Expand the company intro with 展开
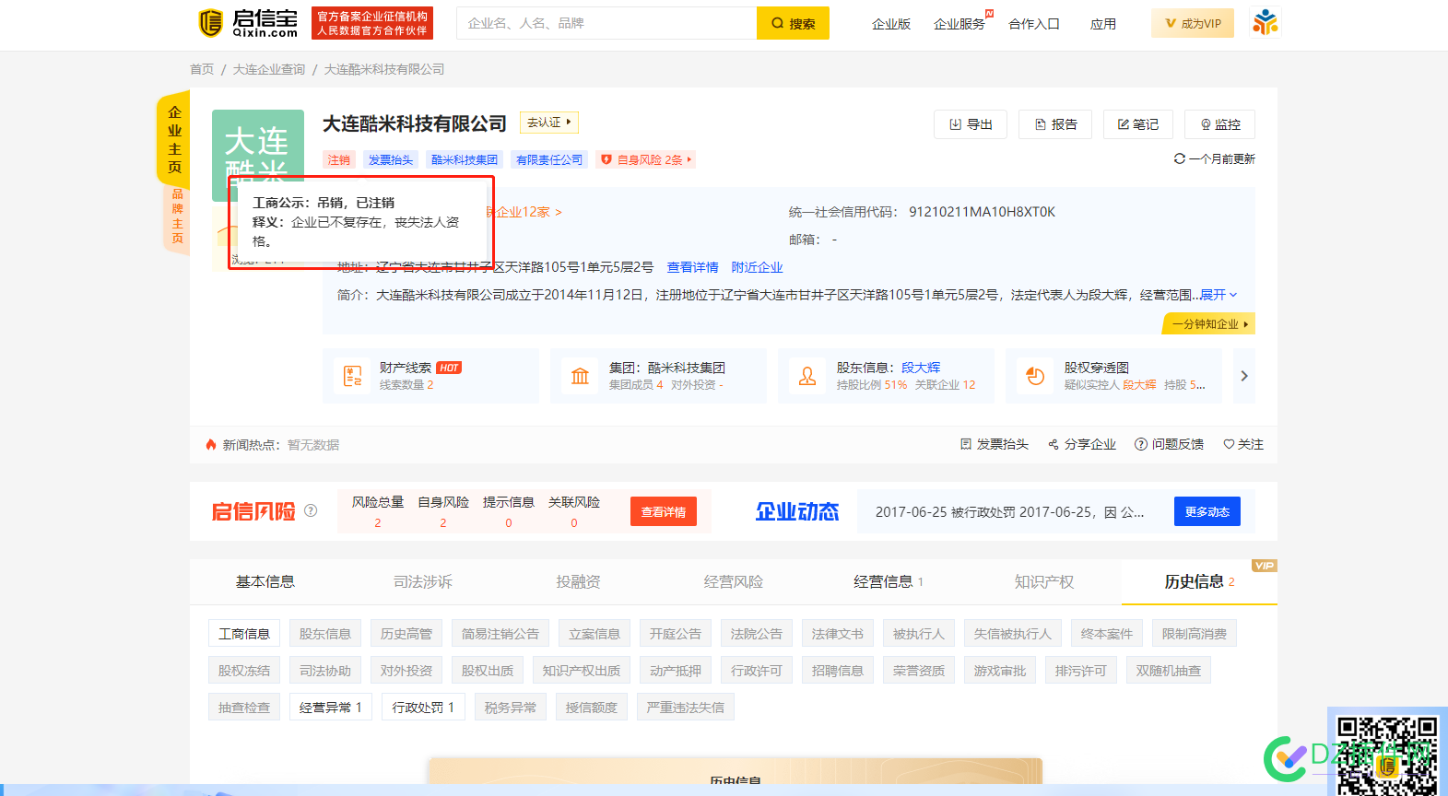 coord(1218,295)
